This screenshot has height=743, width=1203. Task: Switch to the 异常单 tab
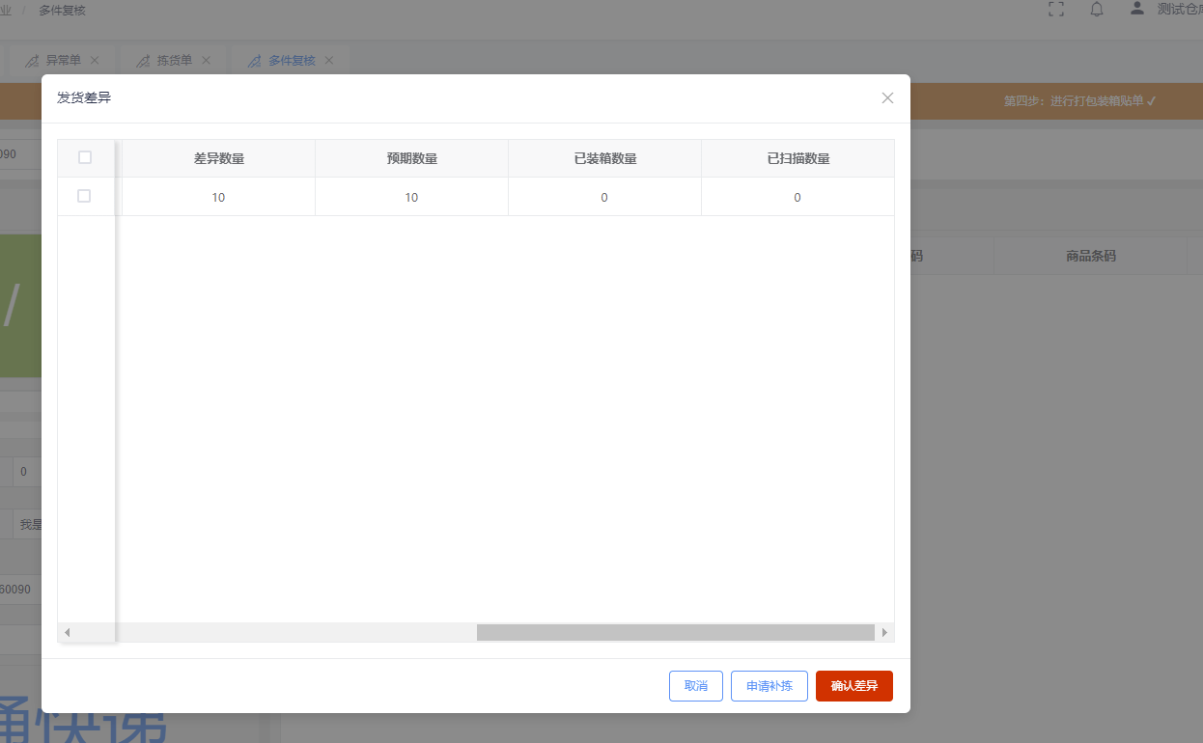[x=64, y=60]
